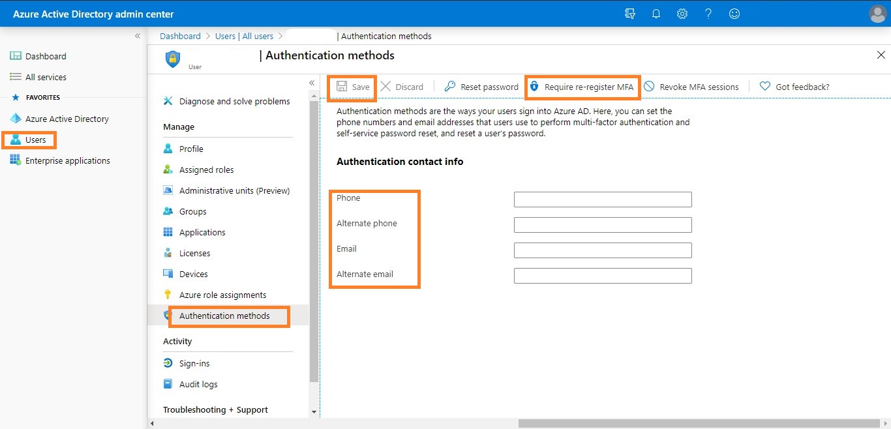Click the Revoke MFA sessions icon
Image resolution: width=891 pixels, height=429 pixels.
649,87
